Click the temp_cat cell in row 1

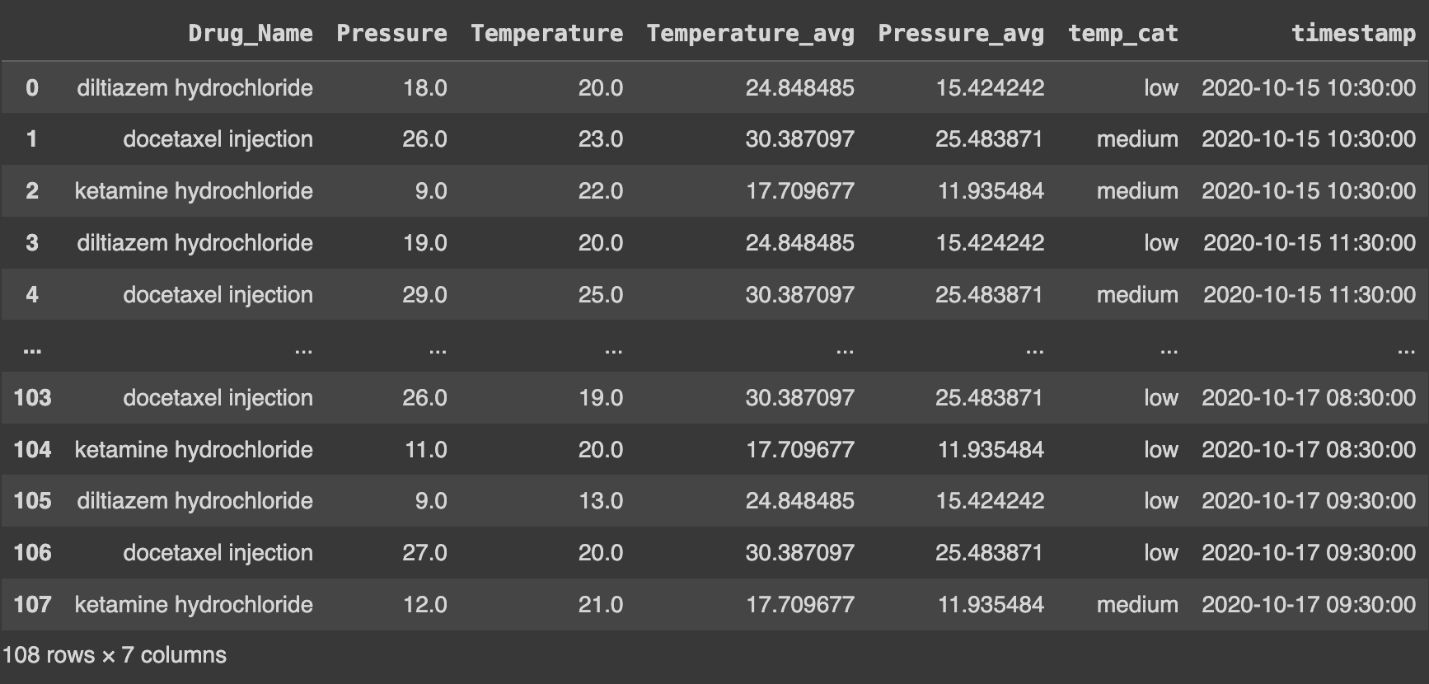coord(1136,138)
